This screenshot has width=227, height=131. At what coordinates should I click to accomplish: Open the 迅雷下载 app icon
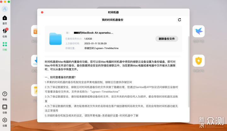pyautogui.click(x=199, y=31)
